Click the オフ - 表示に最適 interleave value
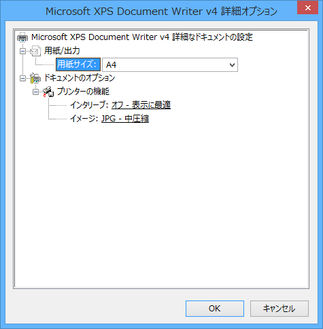 pos(141,105)
